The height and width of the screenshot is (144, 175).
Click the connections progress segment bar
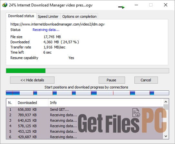coord(88,93)
